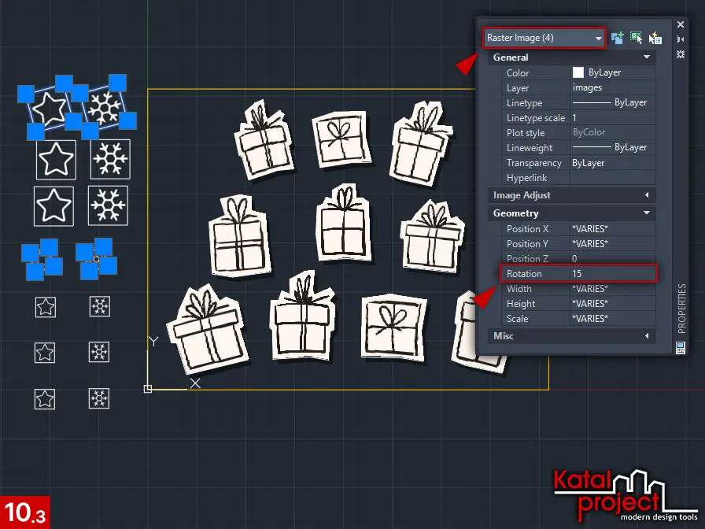Click the Rotation value field showing 15
Viewport: 705px width, 529px height.
(x=612, y=274)
